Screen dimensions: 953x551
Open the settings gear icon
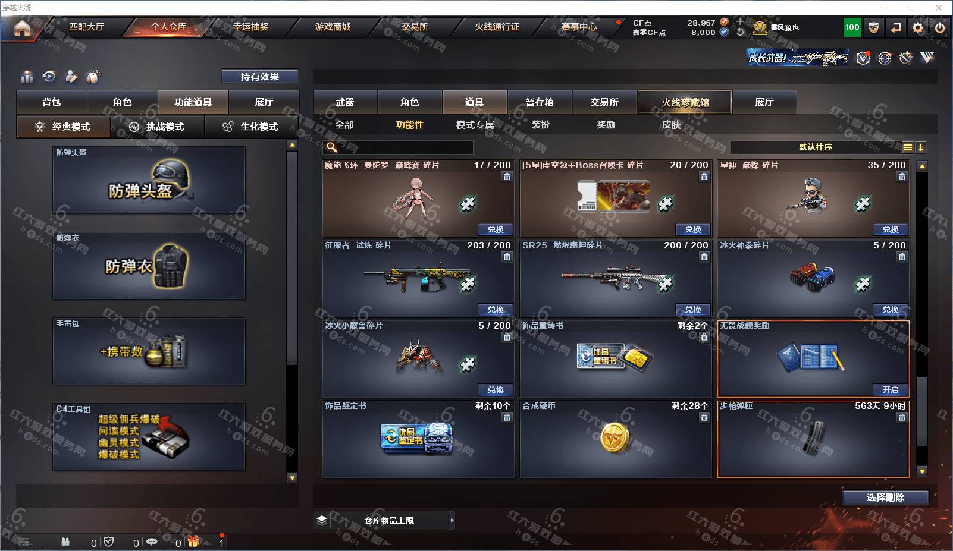pos(918,27)
